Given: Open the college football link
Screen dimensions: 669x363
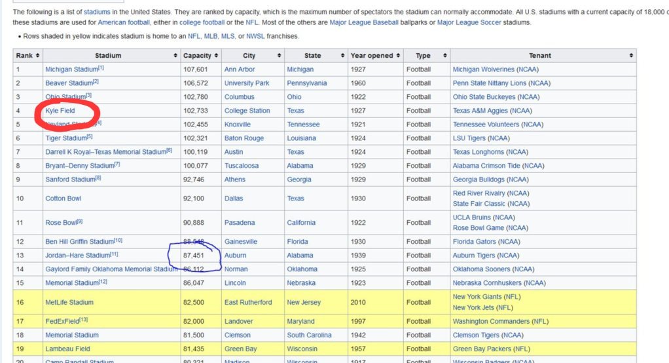Looking at the screenshot, I should click(x=202, y=22).
